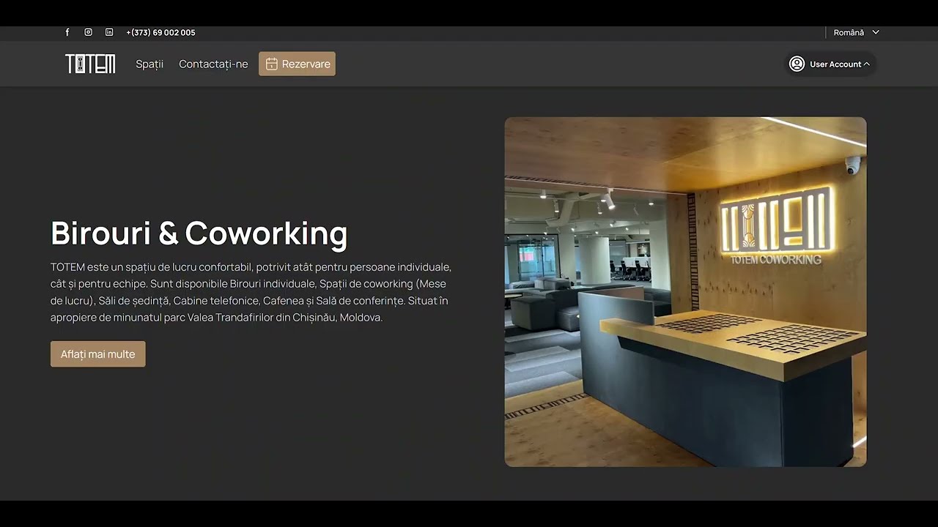Call the phone number +(373) 69 002 005
Screen dimensions: 938x527
point(160,32)
